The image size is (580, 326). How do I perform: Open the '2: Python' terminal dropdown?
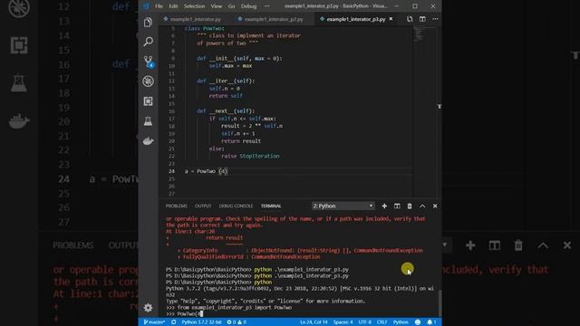pyautogui.click(x=343, y=206)
